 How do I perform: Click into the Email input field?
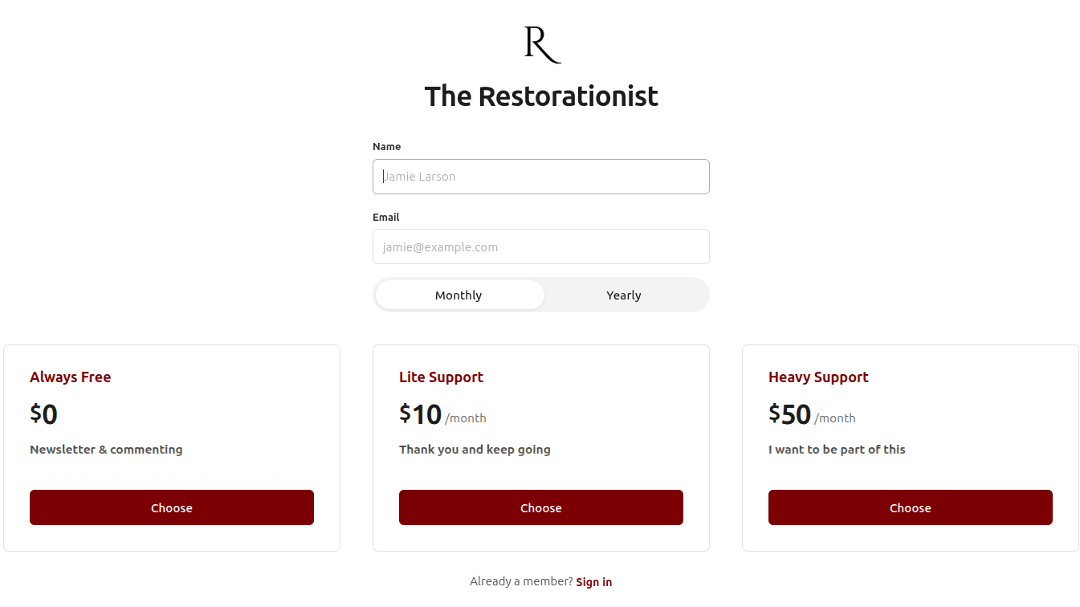click(541, 247)
